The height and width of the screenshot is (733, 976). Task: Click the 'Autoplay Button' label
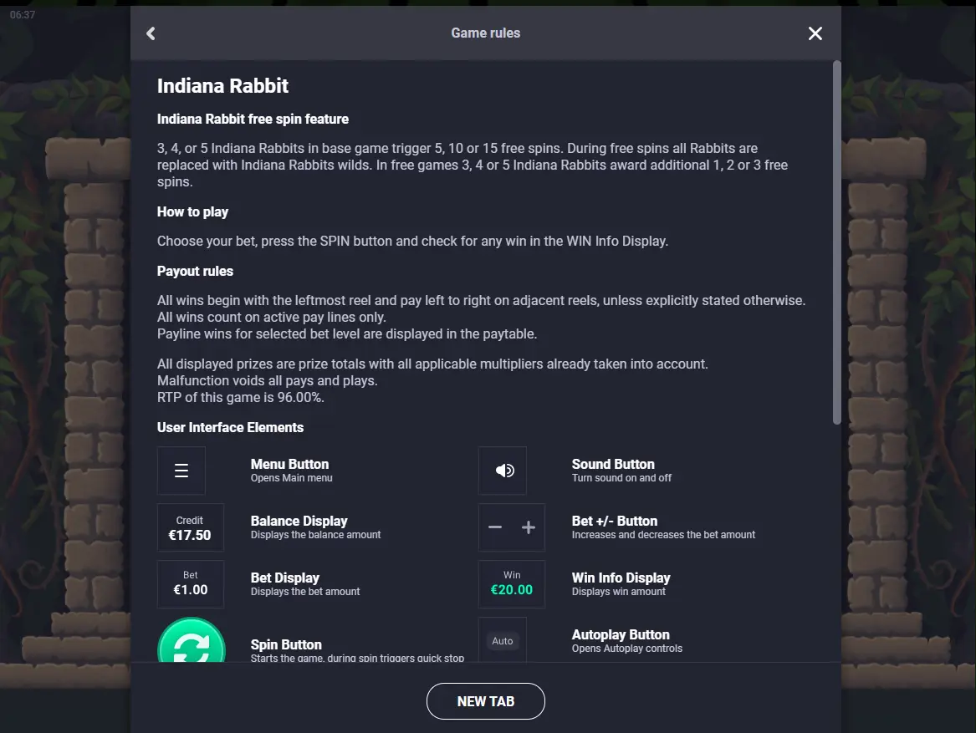point(621,634)
